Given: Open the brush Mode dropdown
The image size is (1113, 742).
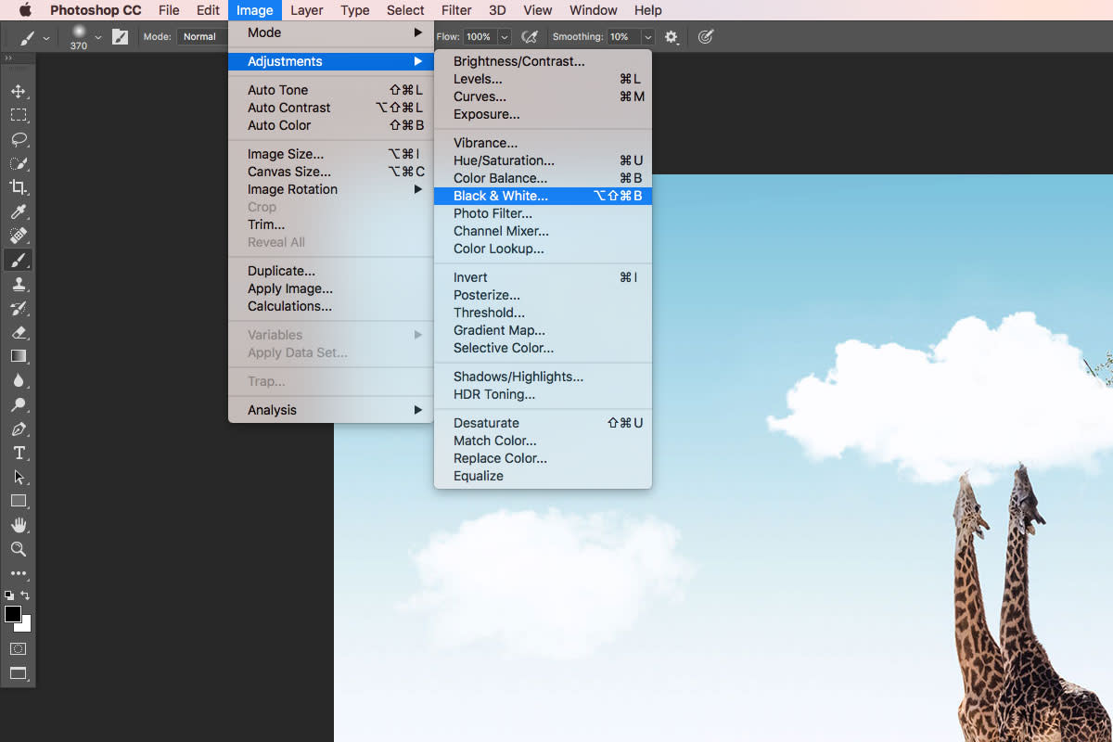Looking at the screenshot, I should pos(204,37).
